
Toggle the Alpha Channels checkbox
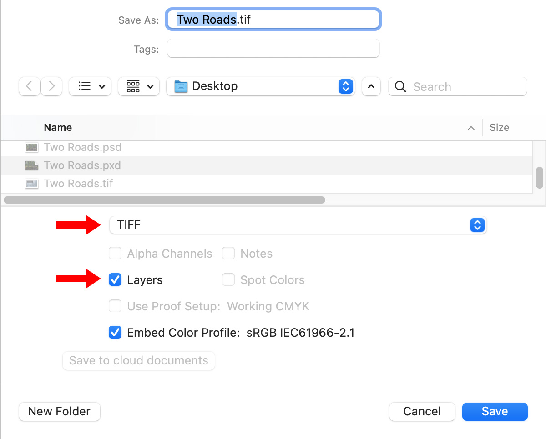pos(115,254)
